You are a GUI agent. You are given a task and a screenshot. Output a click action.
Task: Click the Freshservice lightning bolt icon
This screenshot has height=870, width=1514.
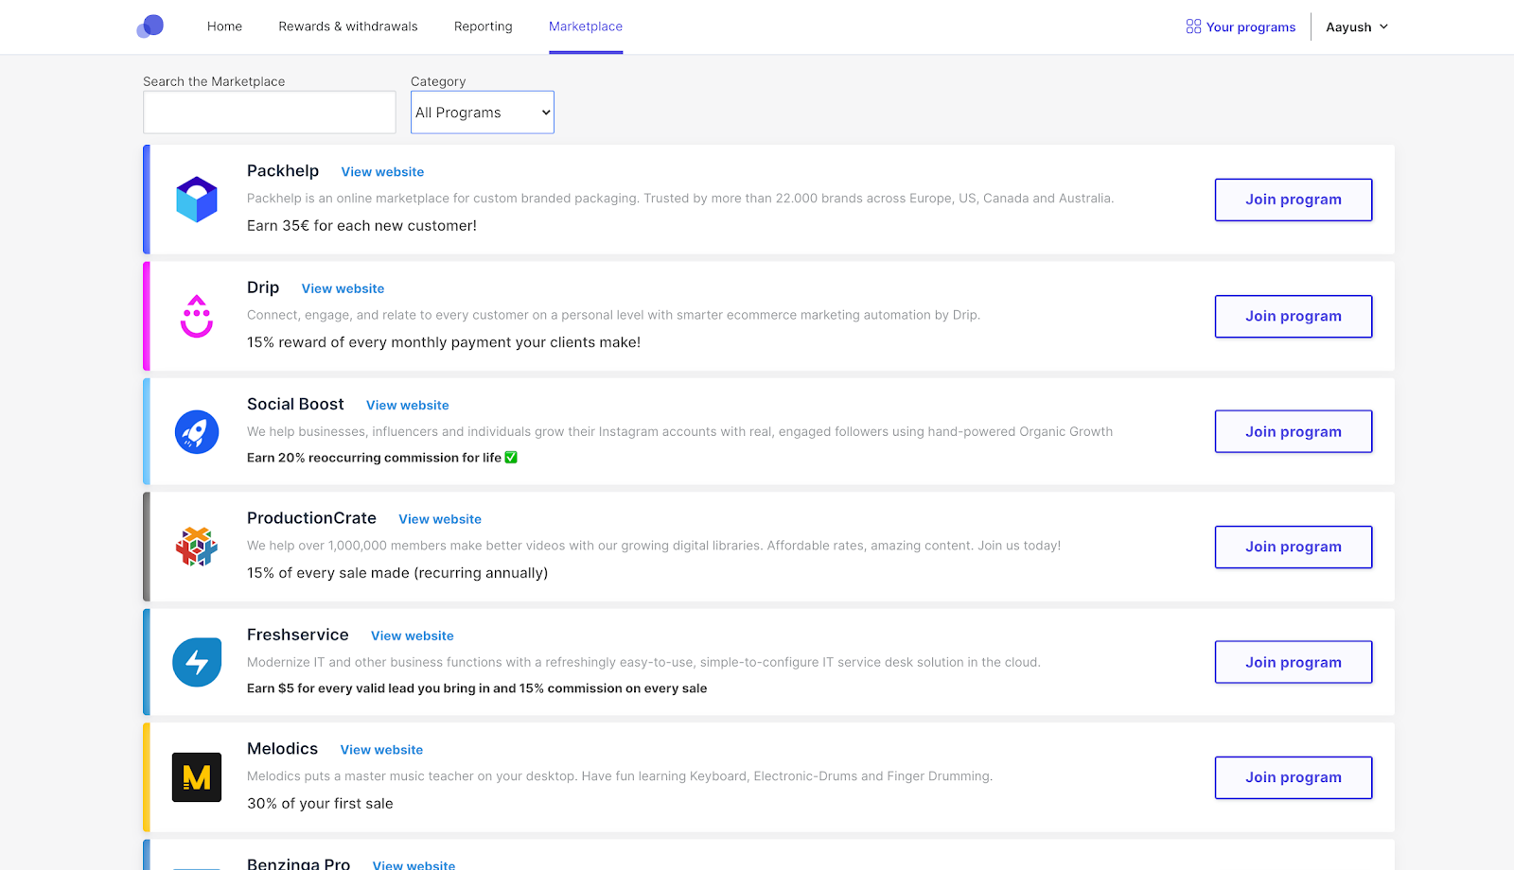[196, 662]
